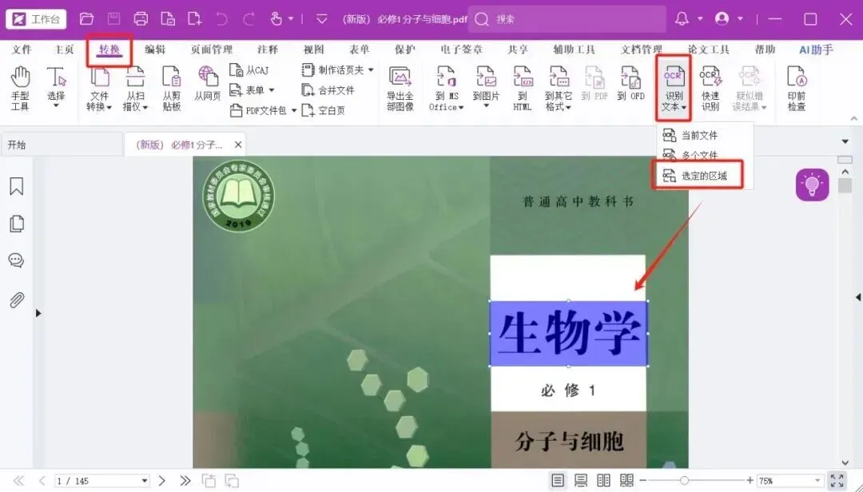Open the Pages thumbnail side panel
This screenshot has height=492, width=863.
point(17,224)
